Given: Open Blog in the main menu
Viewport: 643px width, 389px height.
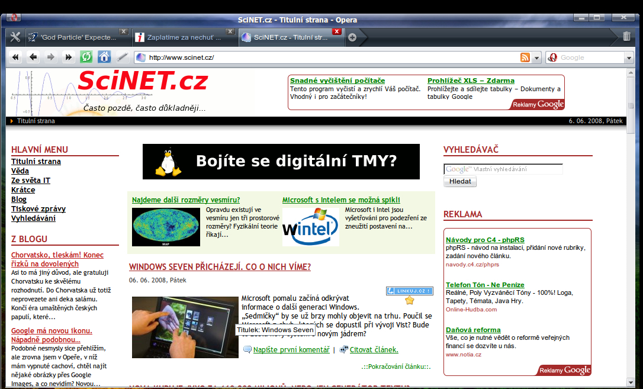Looking at the screenshot, I should pyautogui.click(x=19, y=199).
